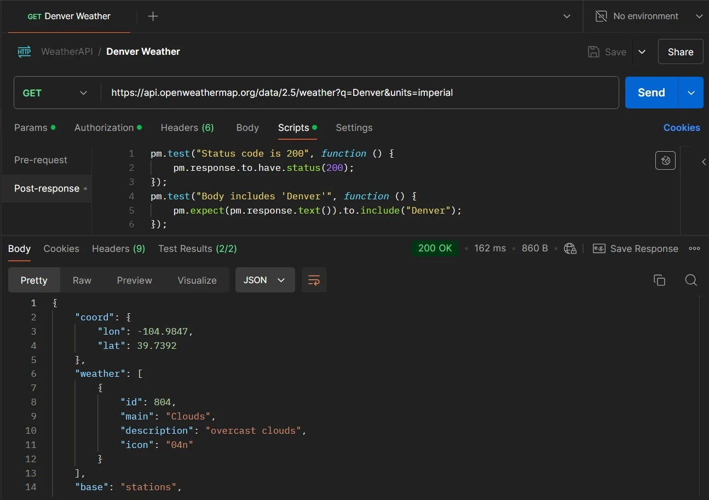Click the HTTP request type icon

click(x=24, y=52)
